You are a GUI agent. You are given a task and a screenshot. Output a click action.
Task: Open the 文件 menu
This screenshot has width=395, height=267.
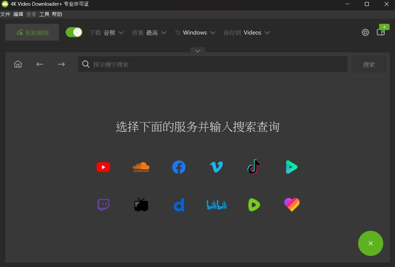(x=5, y=14)
